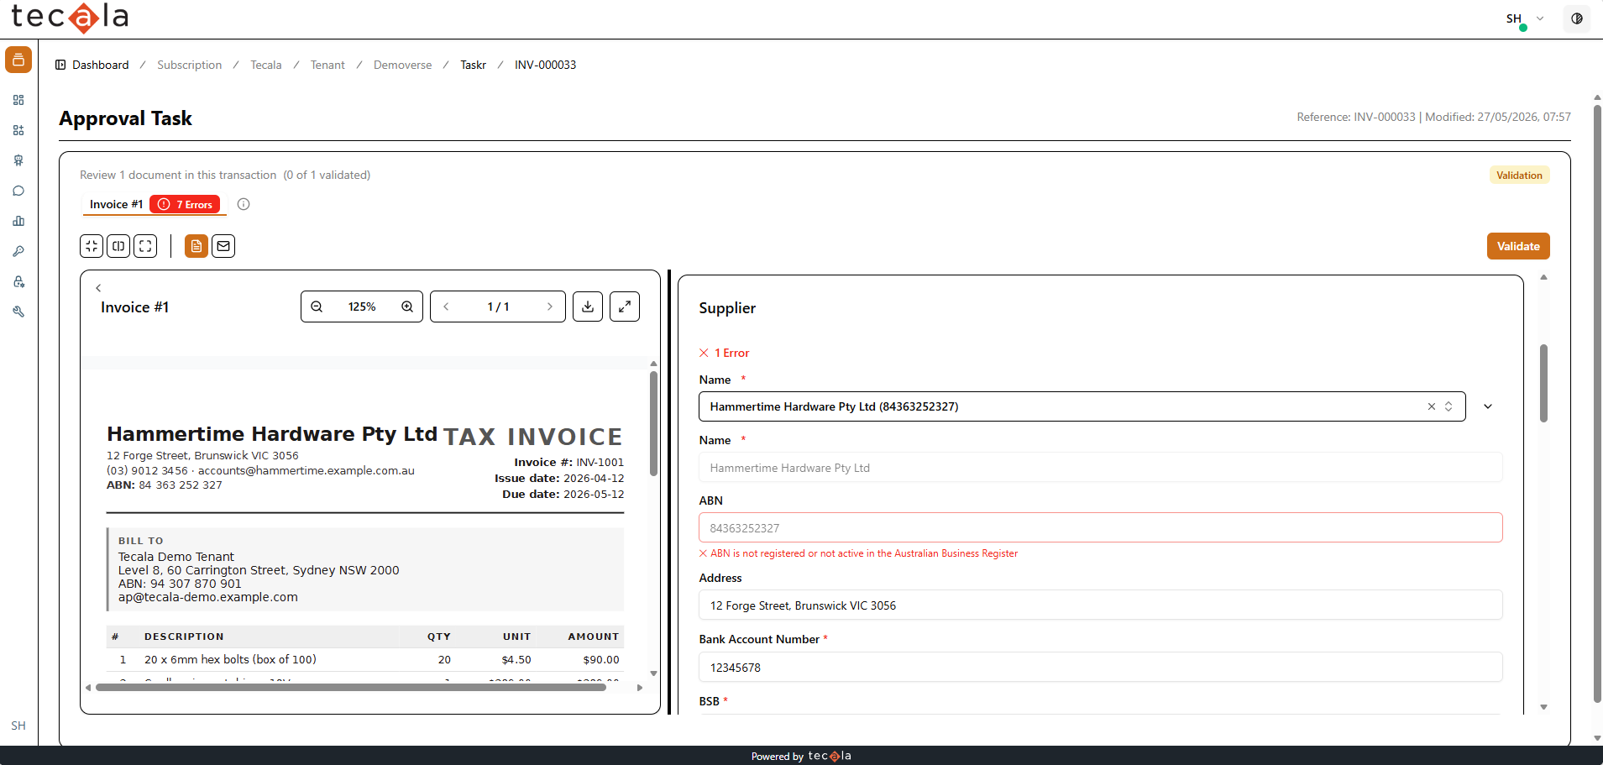Click the 1 / 1 page indicator
Image resolution: width=1603 pixels, height=765 pixels.
498,307
